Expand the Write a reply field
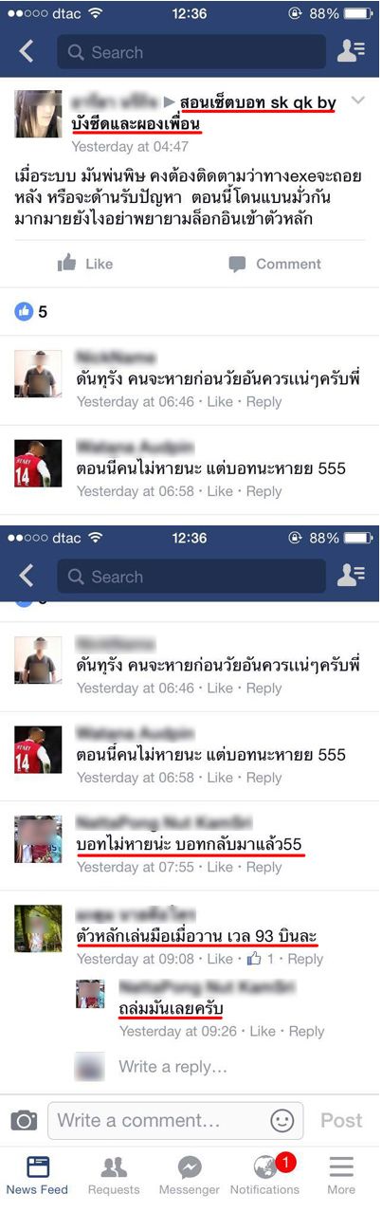 173,1067
